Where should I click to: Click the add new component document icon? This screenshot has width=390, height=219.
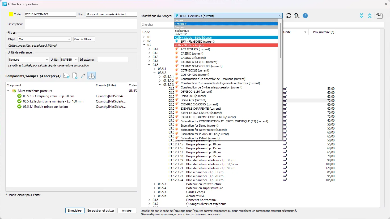75,76
